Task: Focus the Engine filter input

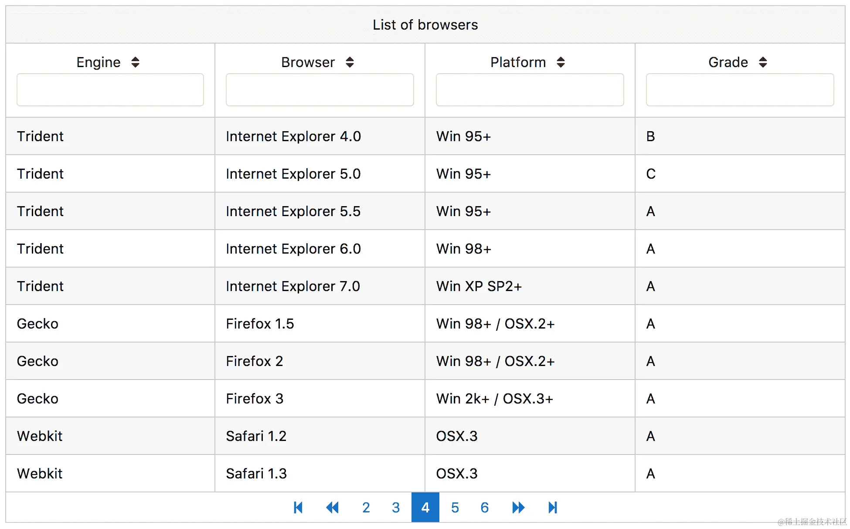Action: pyautogui.click(x=110, y=90)
